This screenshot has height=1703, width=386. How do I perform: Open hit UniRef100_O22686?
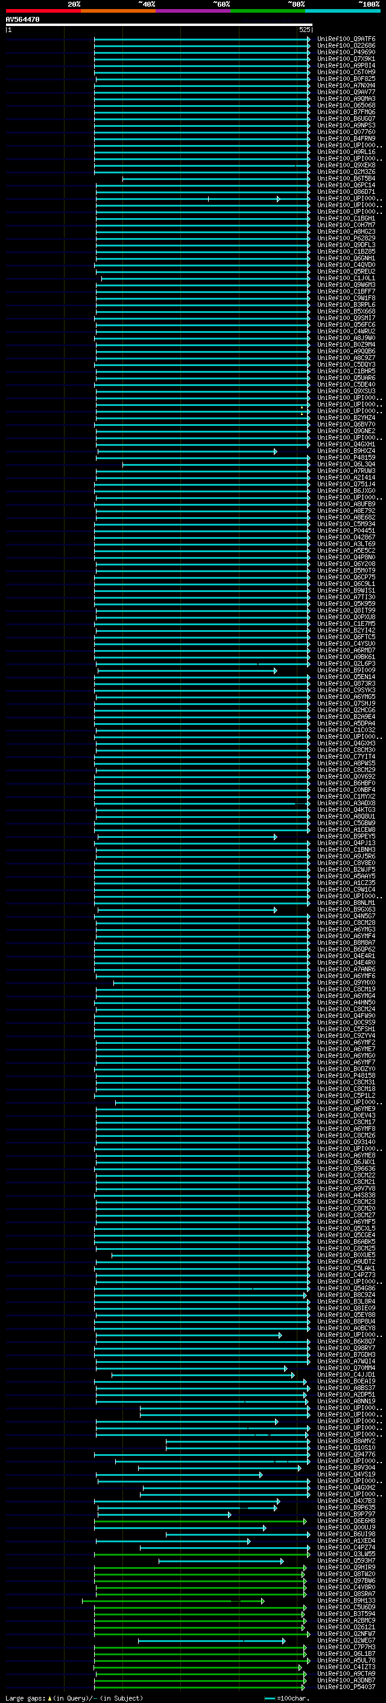click(346, 46)
